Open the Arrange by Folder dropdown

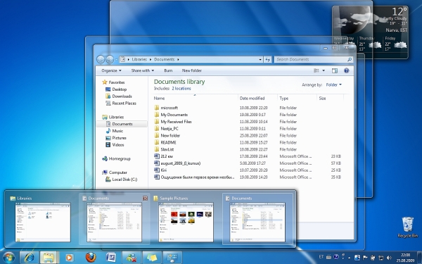(x=333, y=85)
